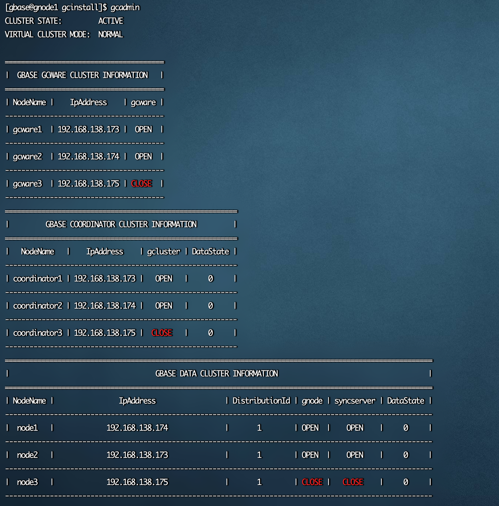Click the red CLOSE status of gcware3

[x=141, y=184]
